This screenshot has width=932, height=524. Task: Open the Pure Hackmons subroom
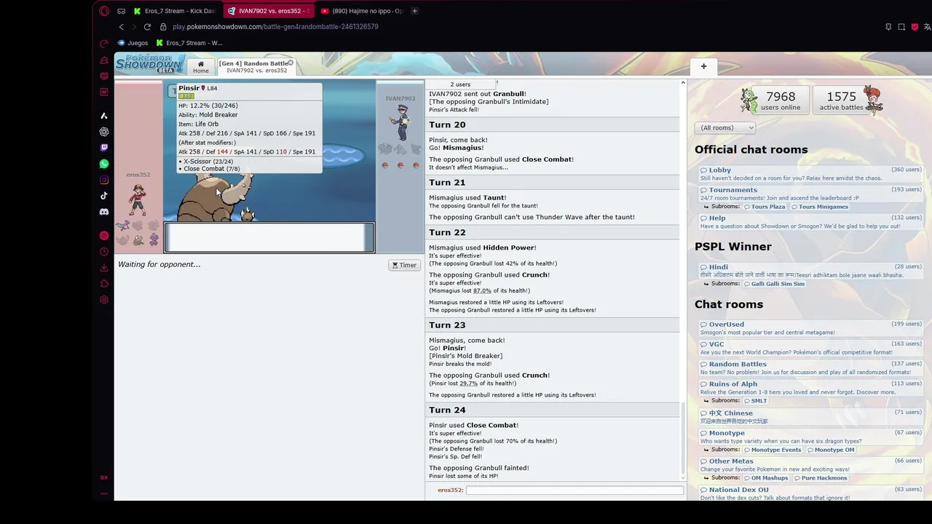820,478
